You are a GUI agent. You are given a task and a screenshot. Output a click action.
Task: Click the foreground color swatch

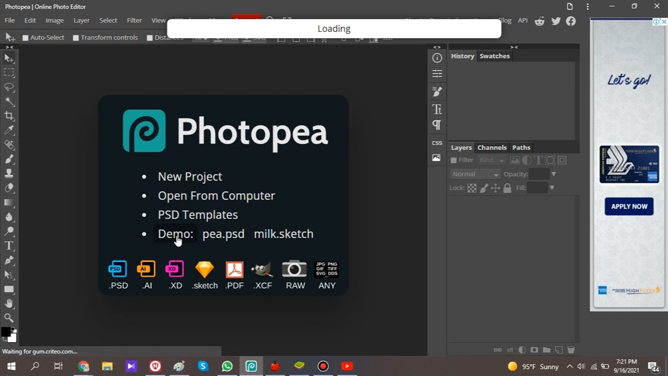coord(6,332)
